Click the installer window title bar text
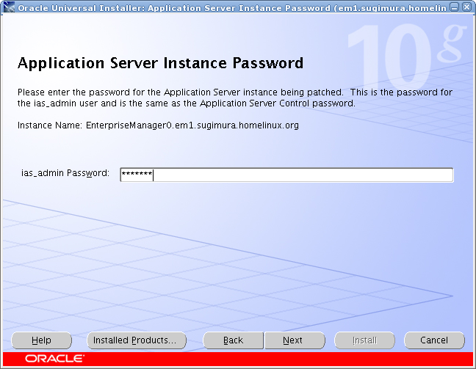The image size is (476, 369). point(232,7)
